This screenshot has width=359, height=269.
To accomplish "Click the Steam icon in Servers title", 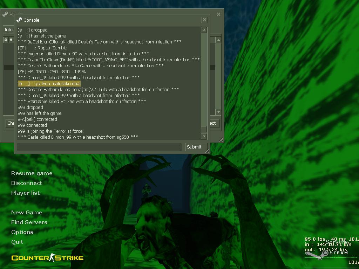I will coord(5,14).
